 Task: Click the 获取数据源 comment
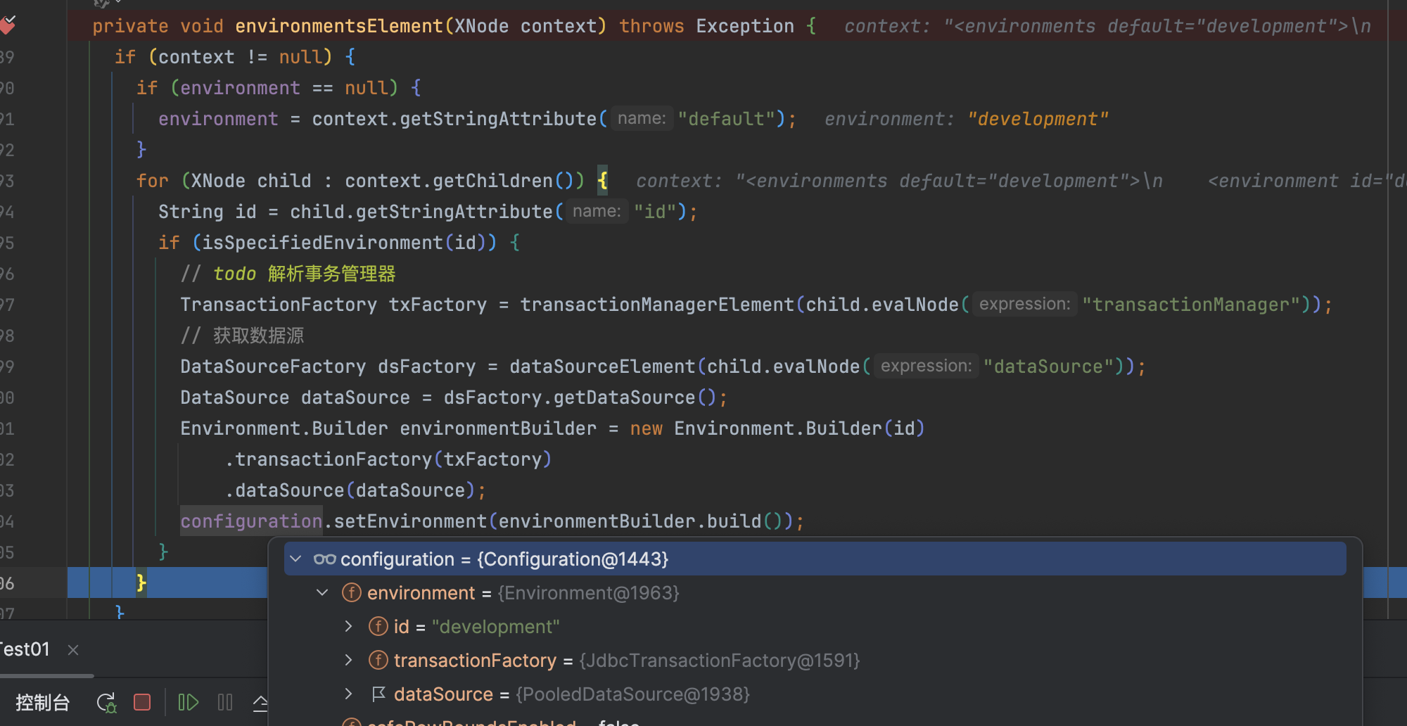242,336
